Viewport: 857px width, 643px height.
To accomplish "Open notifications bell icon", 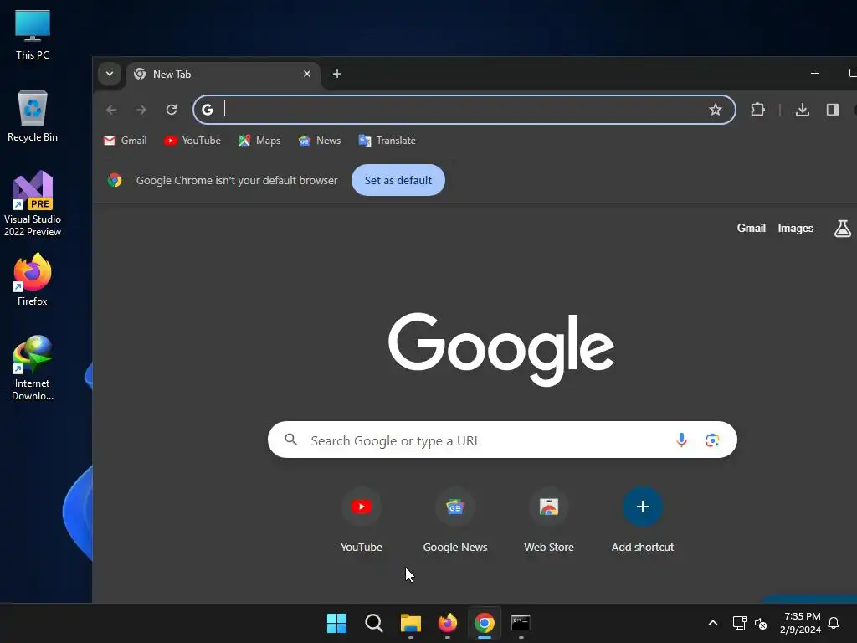I will click(834, 623).
